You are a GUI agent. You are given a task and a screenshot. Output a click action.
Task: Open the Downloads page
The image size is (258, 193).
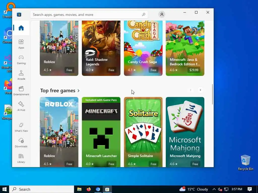click(21, 143)
